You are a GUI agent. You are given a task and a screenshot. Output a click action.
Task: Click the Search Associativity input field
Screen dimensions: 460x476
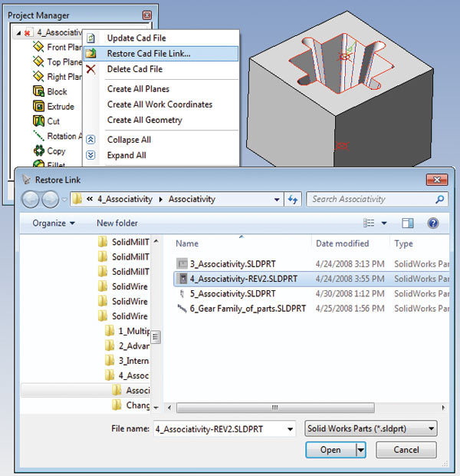click(x=372, y=199)
